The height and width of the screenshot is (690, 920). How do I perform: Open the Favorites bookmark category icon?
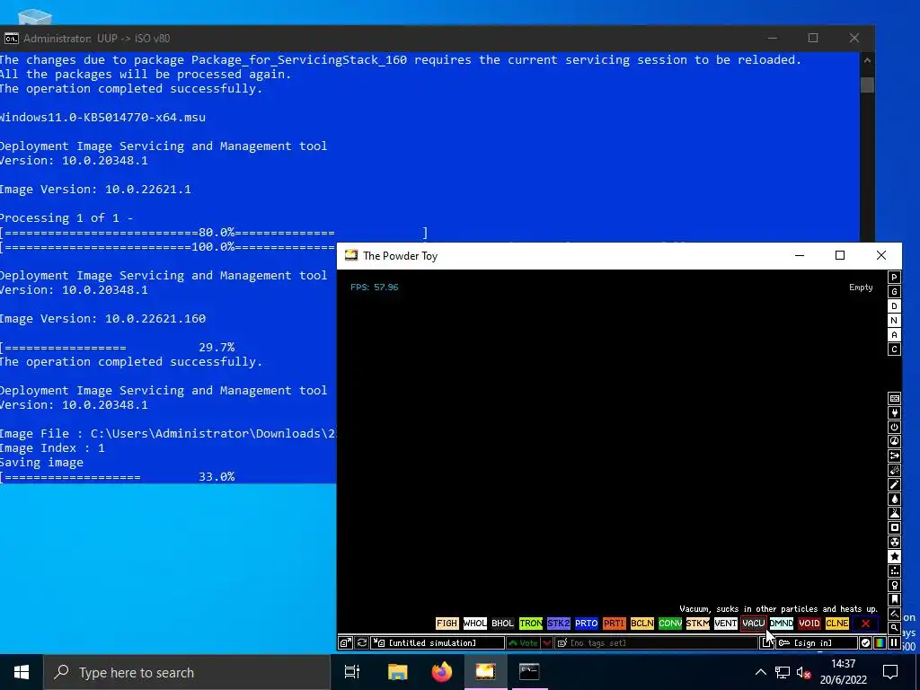click(894, 599)
